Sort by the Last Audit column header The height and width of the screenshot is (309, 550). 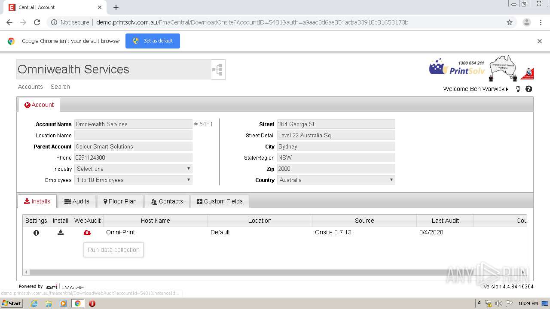tap(445, 221)
